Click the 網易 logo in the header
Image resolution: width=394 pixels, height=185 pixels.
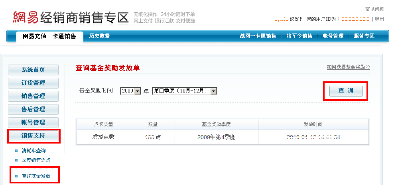point(26,17)
